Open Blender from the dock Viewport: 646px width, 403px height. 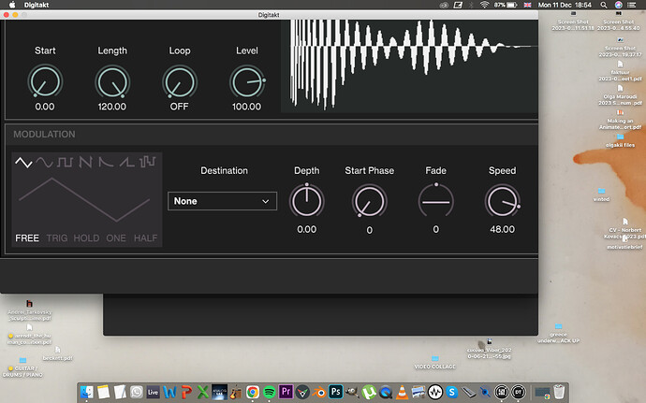[x=319, y=392]
